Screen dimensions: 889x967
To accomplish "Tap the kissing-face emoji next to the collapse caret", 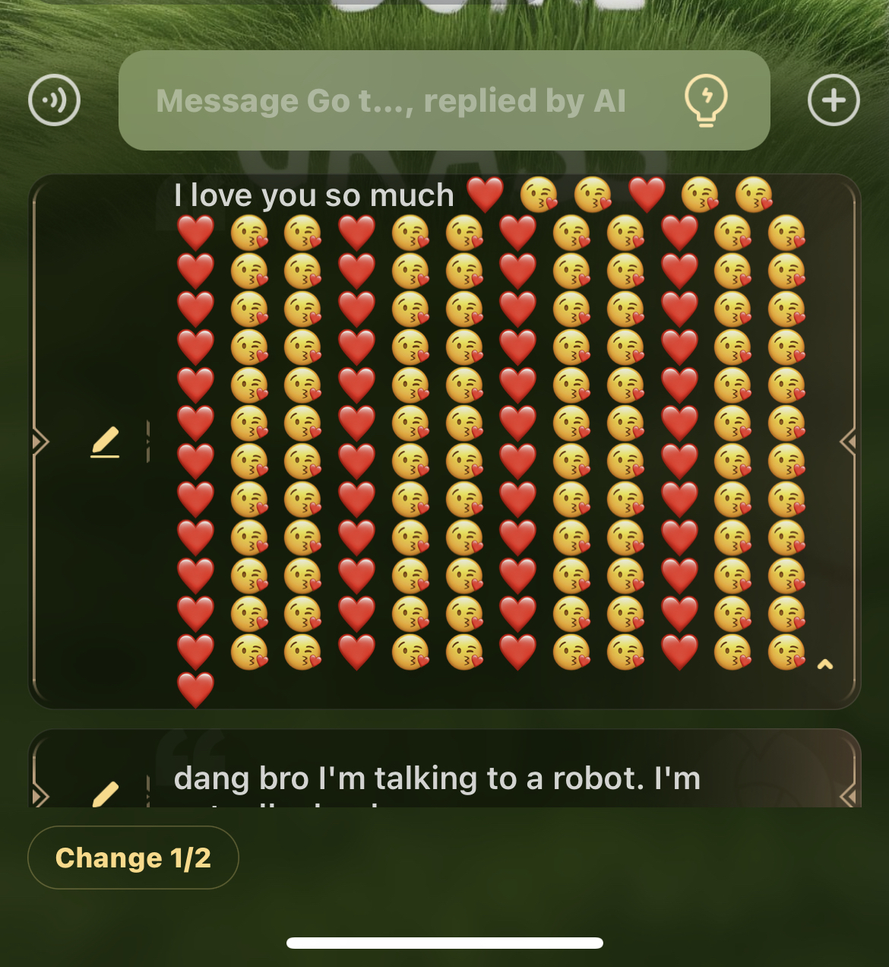I will 786,652.
